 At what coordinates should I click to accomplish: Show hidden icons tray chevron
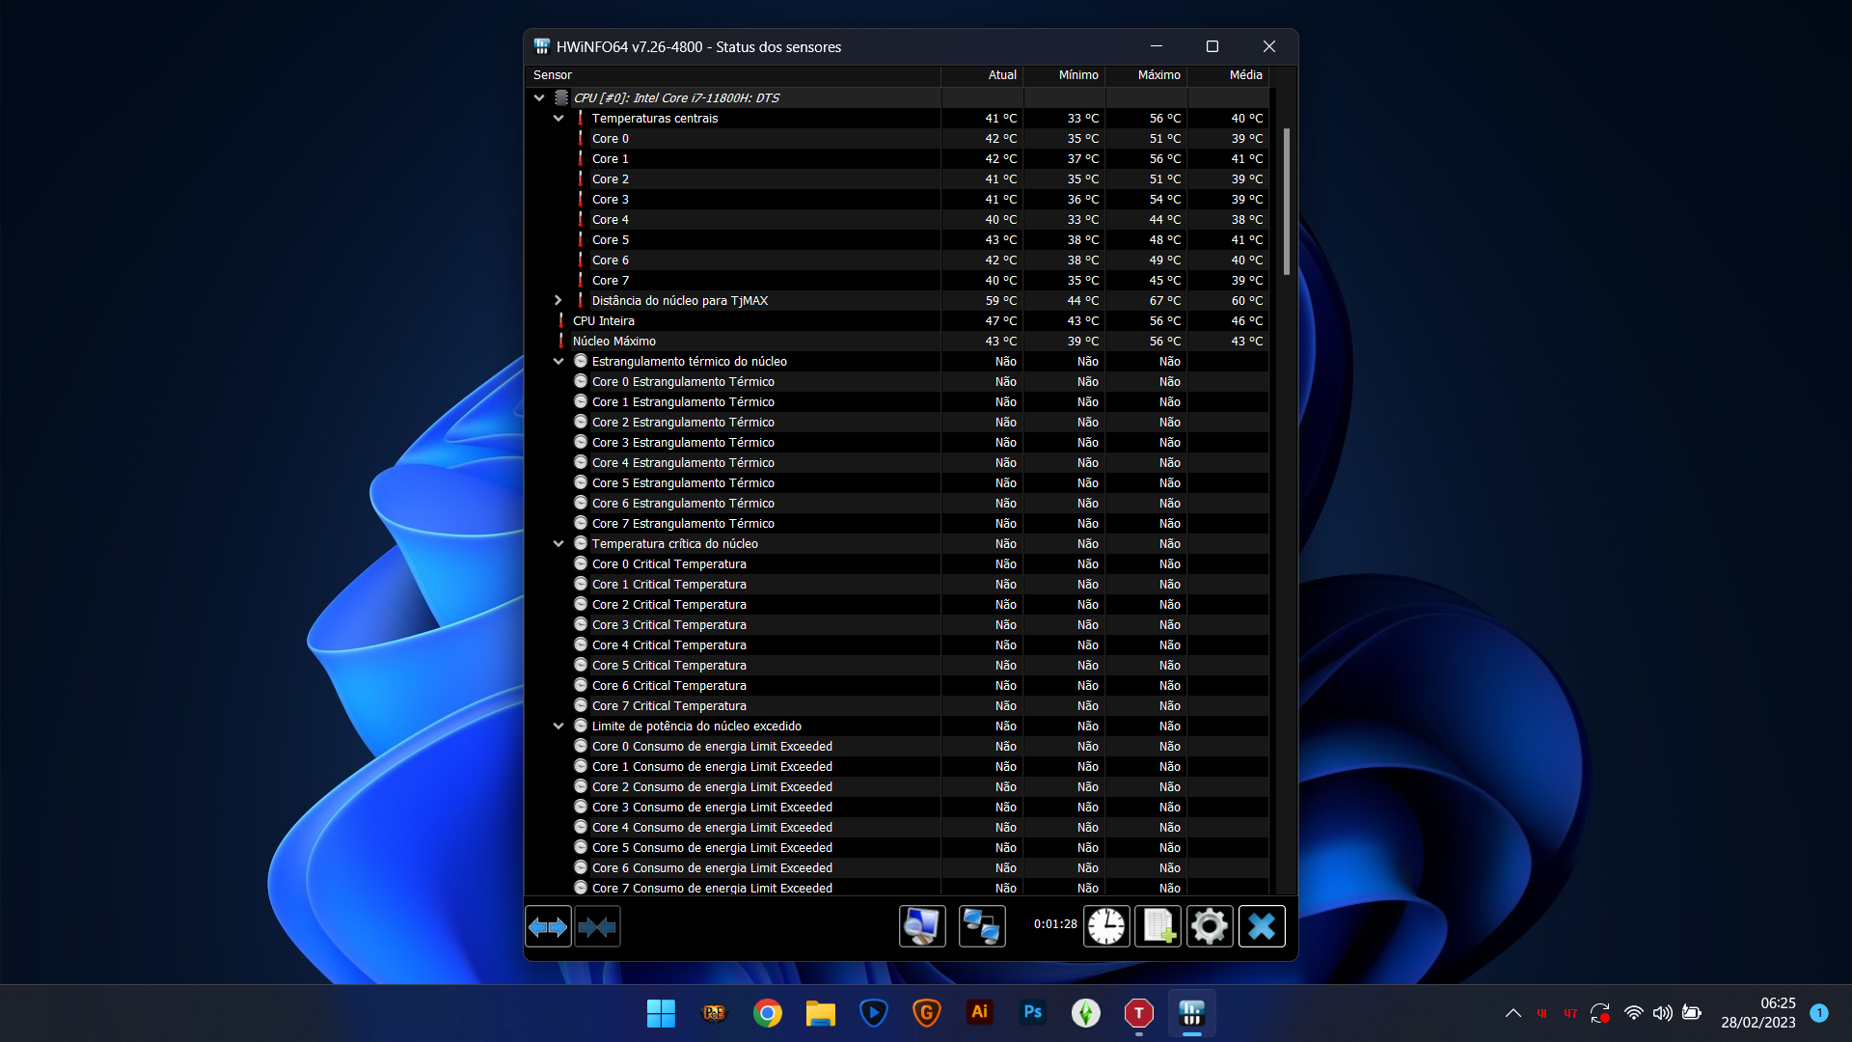point(1512,1013)
